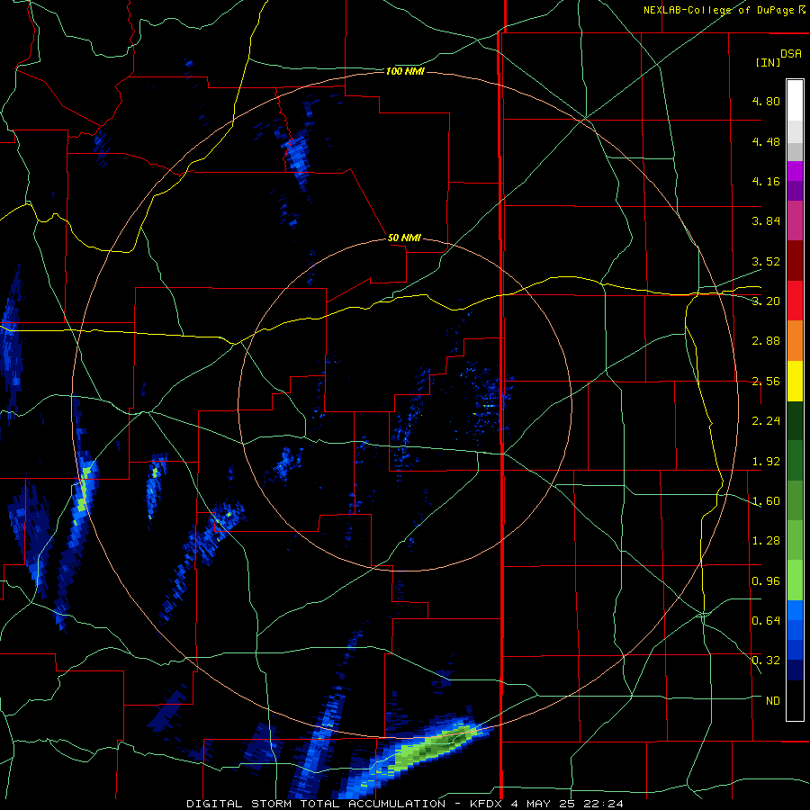
Task: Click the 1.92 legend value
Action: (x=766, y=462)
